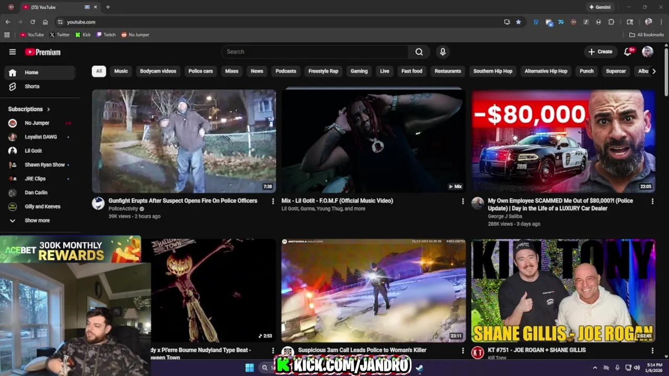Viewport: 669px width, 376px height.
Task: Open the notifications bell
Action: point(629,51)
